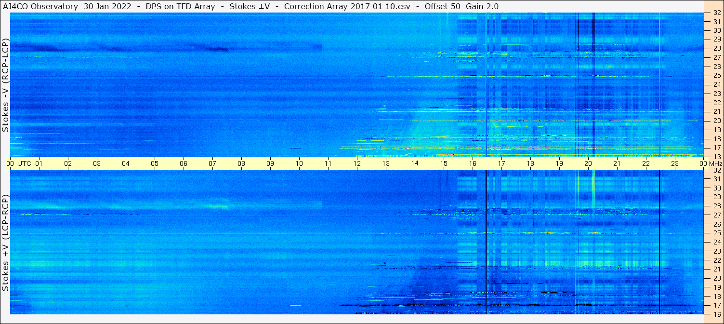Choose the 05 hour label on time axis
The width and height of the screenshot is (724, 324).
[x=155, y=163]
